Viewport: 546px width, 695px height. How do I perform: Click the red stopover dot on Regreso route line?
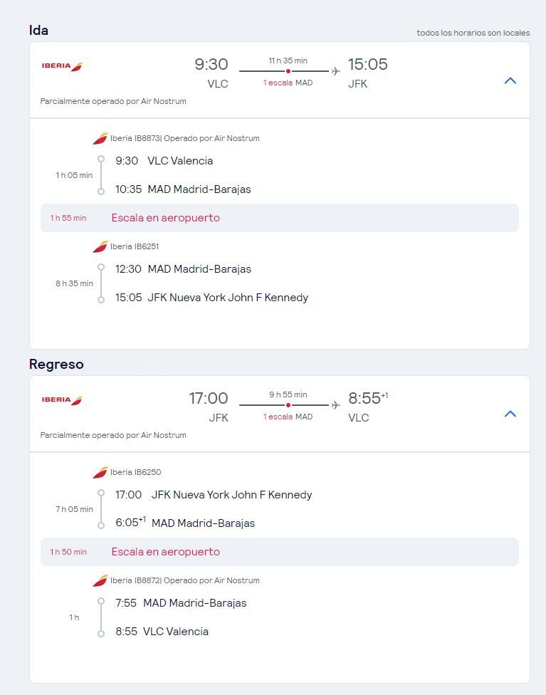[x=288, y=405]
